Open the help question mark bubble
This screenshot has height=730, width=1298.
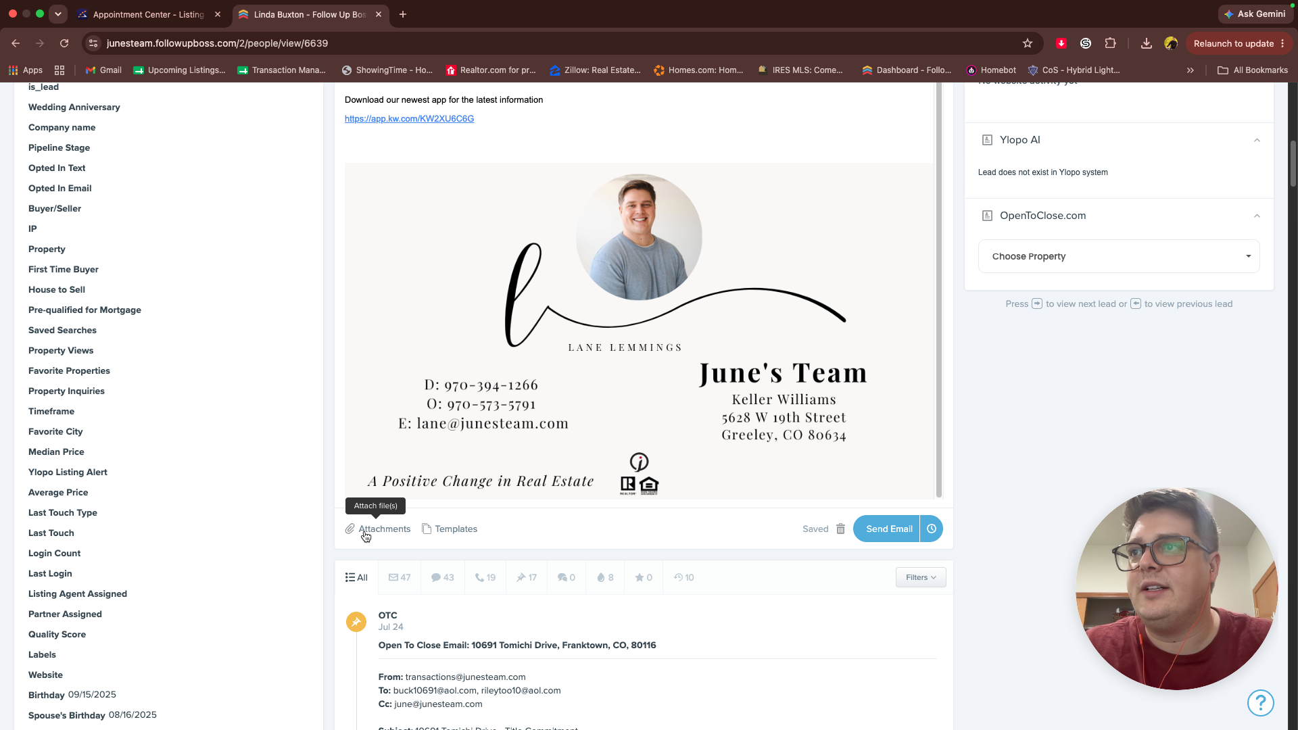[1261, 702]
